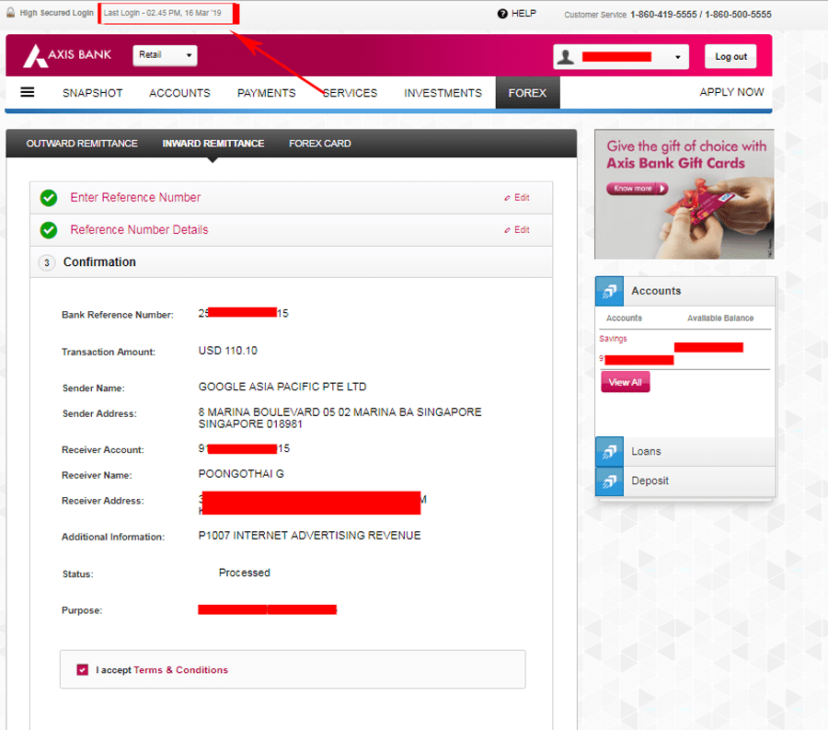Expand the user profile dropdown arrow
The width and height of the screenshot is (828, 730).
tap(678, 57)
